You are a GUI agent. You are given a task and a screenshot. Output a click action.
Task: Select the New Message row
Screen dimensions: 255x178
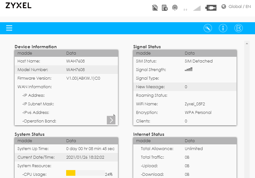(x=185, y=87)
